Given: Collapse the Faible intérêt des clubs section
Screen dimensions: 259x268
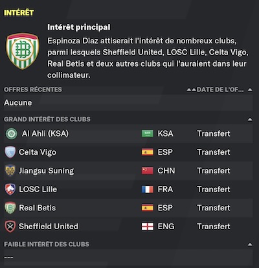Looking at the screenshot, I should [x=250, y=244].
